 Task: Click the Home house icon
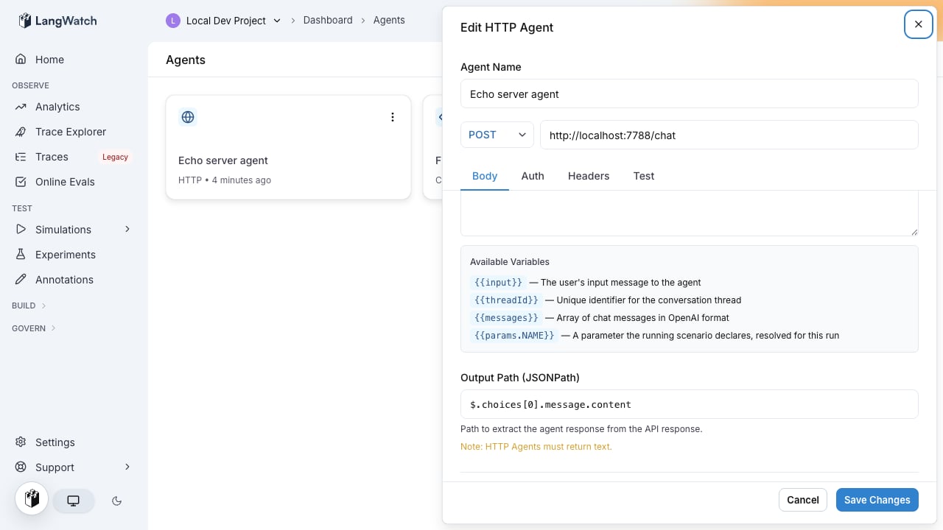[x=21, y=60]
